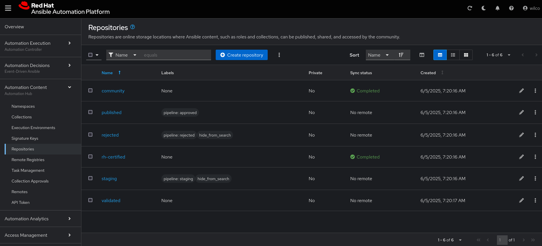Open the toolbar kebab actions menu
The image size is (542, 246).
tap(279, 55)
